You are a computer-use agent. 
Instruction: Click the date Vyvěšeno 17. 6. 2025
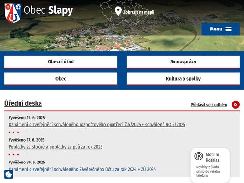tap(27, 140)
